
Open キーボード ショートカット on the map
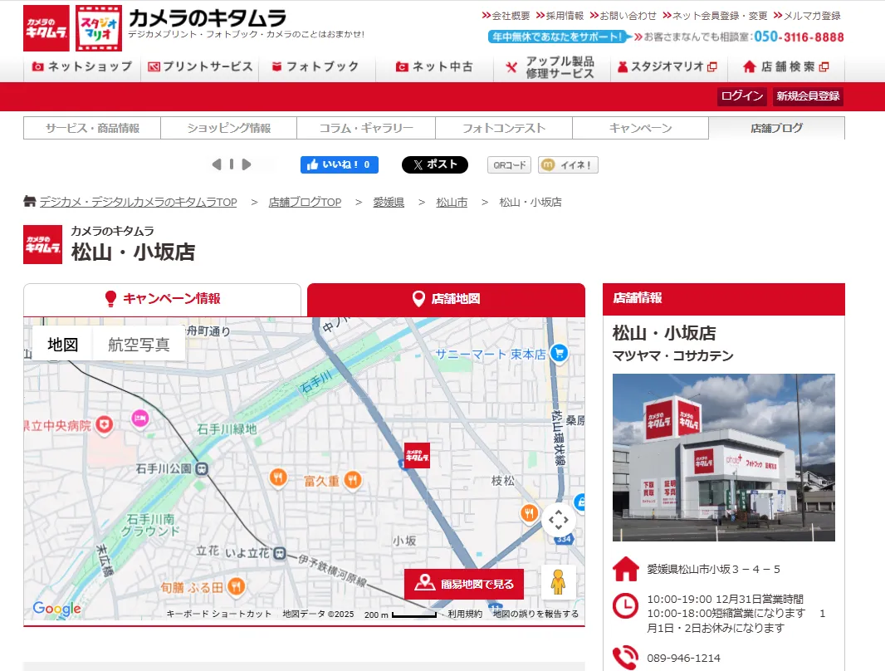pyautogui.click(x=219, y=614)
